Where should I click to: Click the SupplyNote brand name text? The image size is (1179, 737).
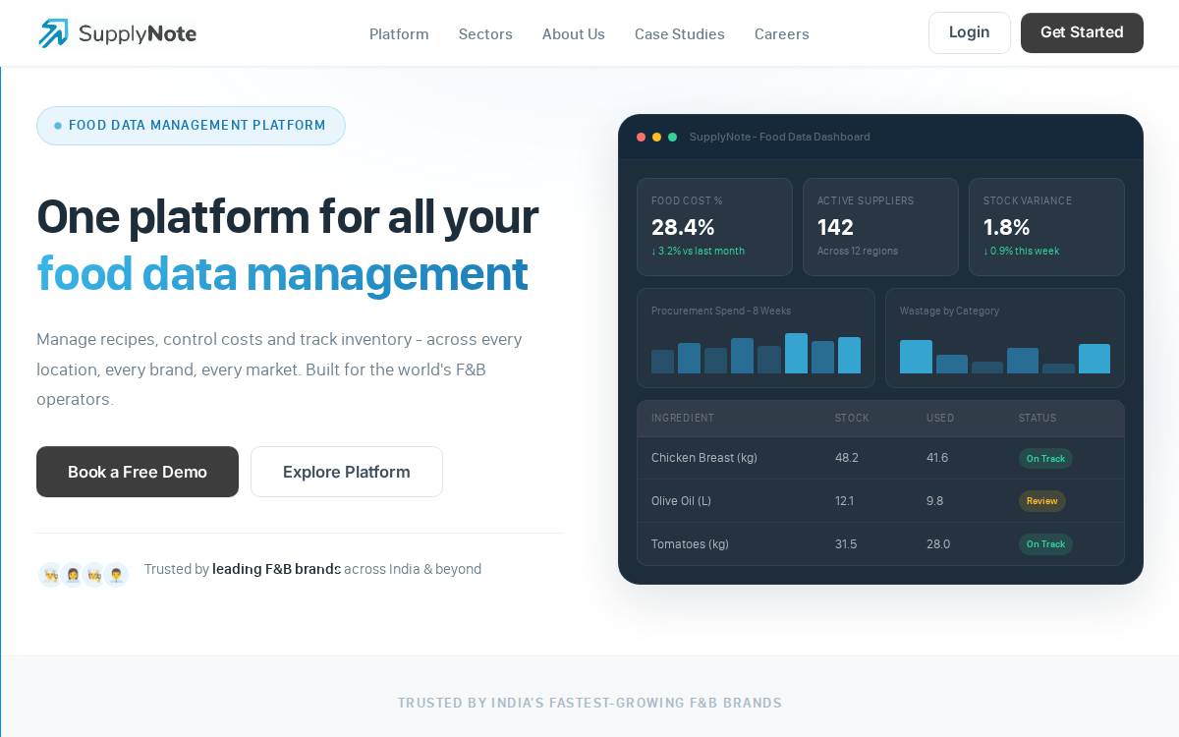(x=138, y=34)
